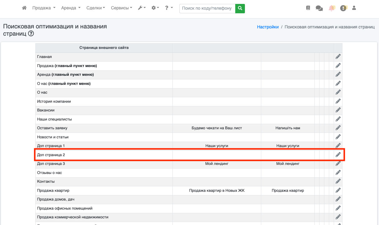Open chat messages icon
This screenshot has width=379, height=225.
[319, 8]
